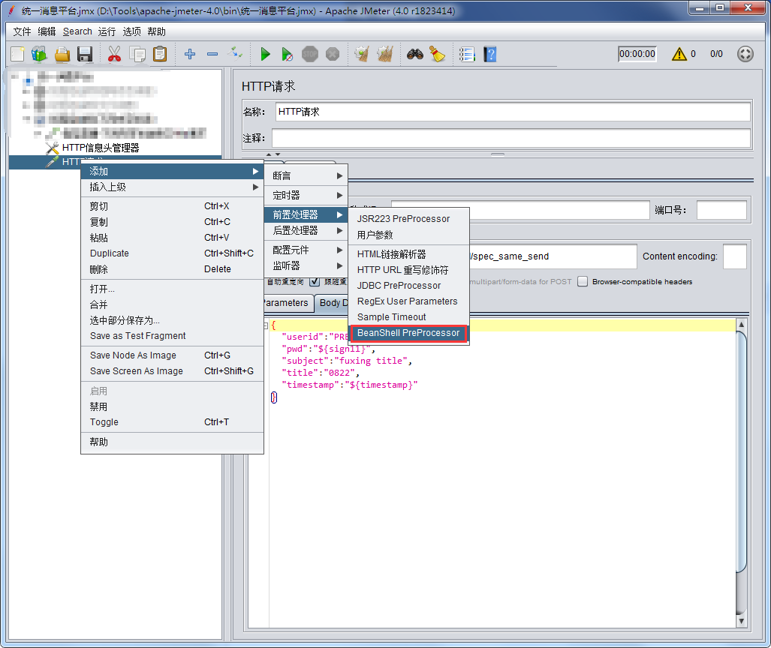Open the Search menu
This screenshot has height=648, width=771.
tap(77, 31)
